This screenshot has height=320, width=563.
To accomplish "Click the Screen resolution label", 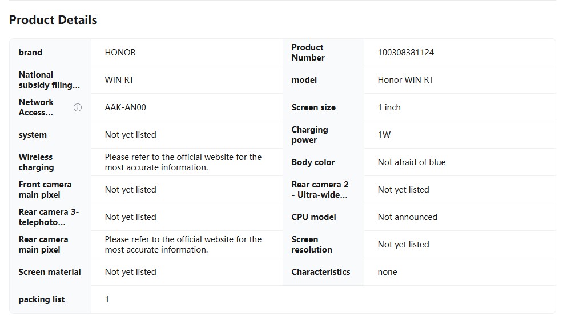I will coord(311,245).
